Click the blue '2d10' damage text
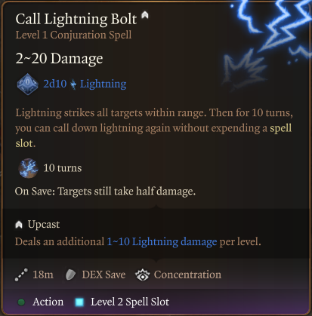The height and width of the screenshot is (316, 312). pyautogui.click(x=55, y=84)
